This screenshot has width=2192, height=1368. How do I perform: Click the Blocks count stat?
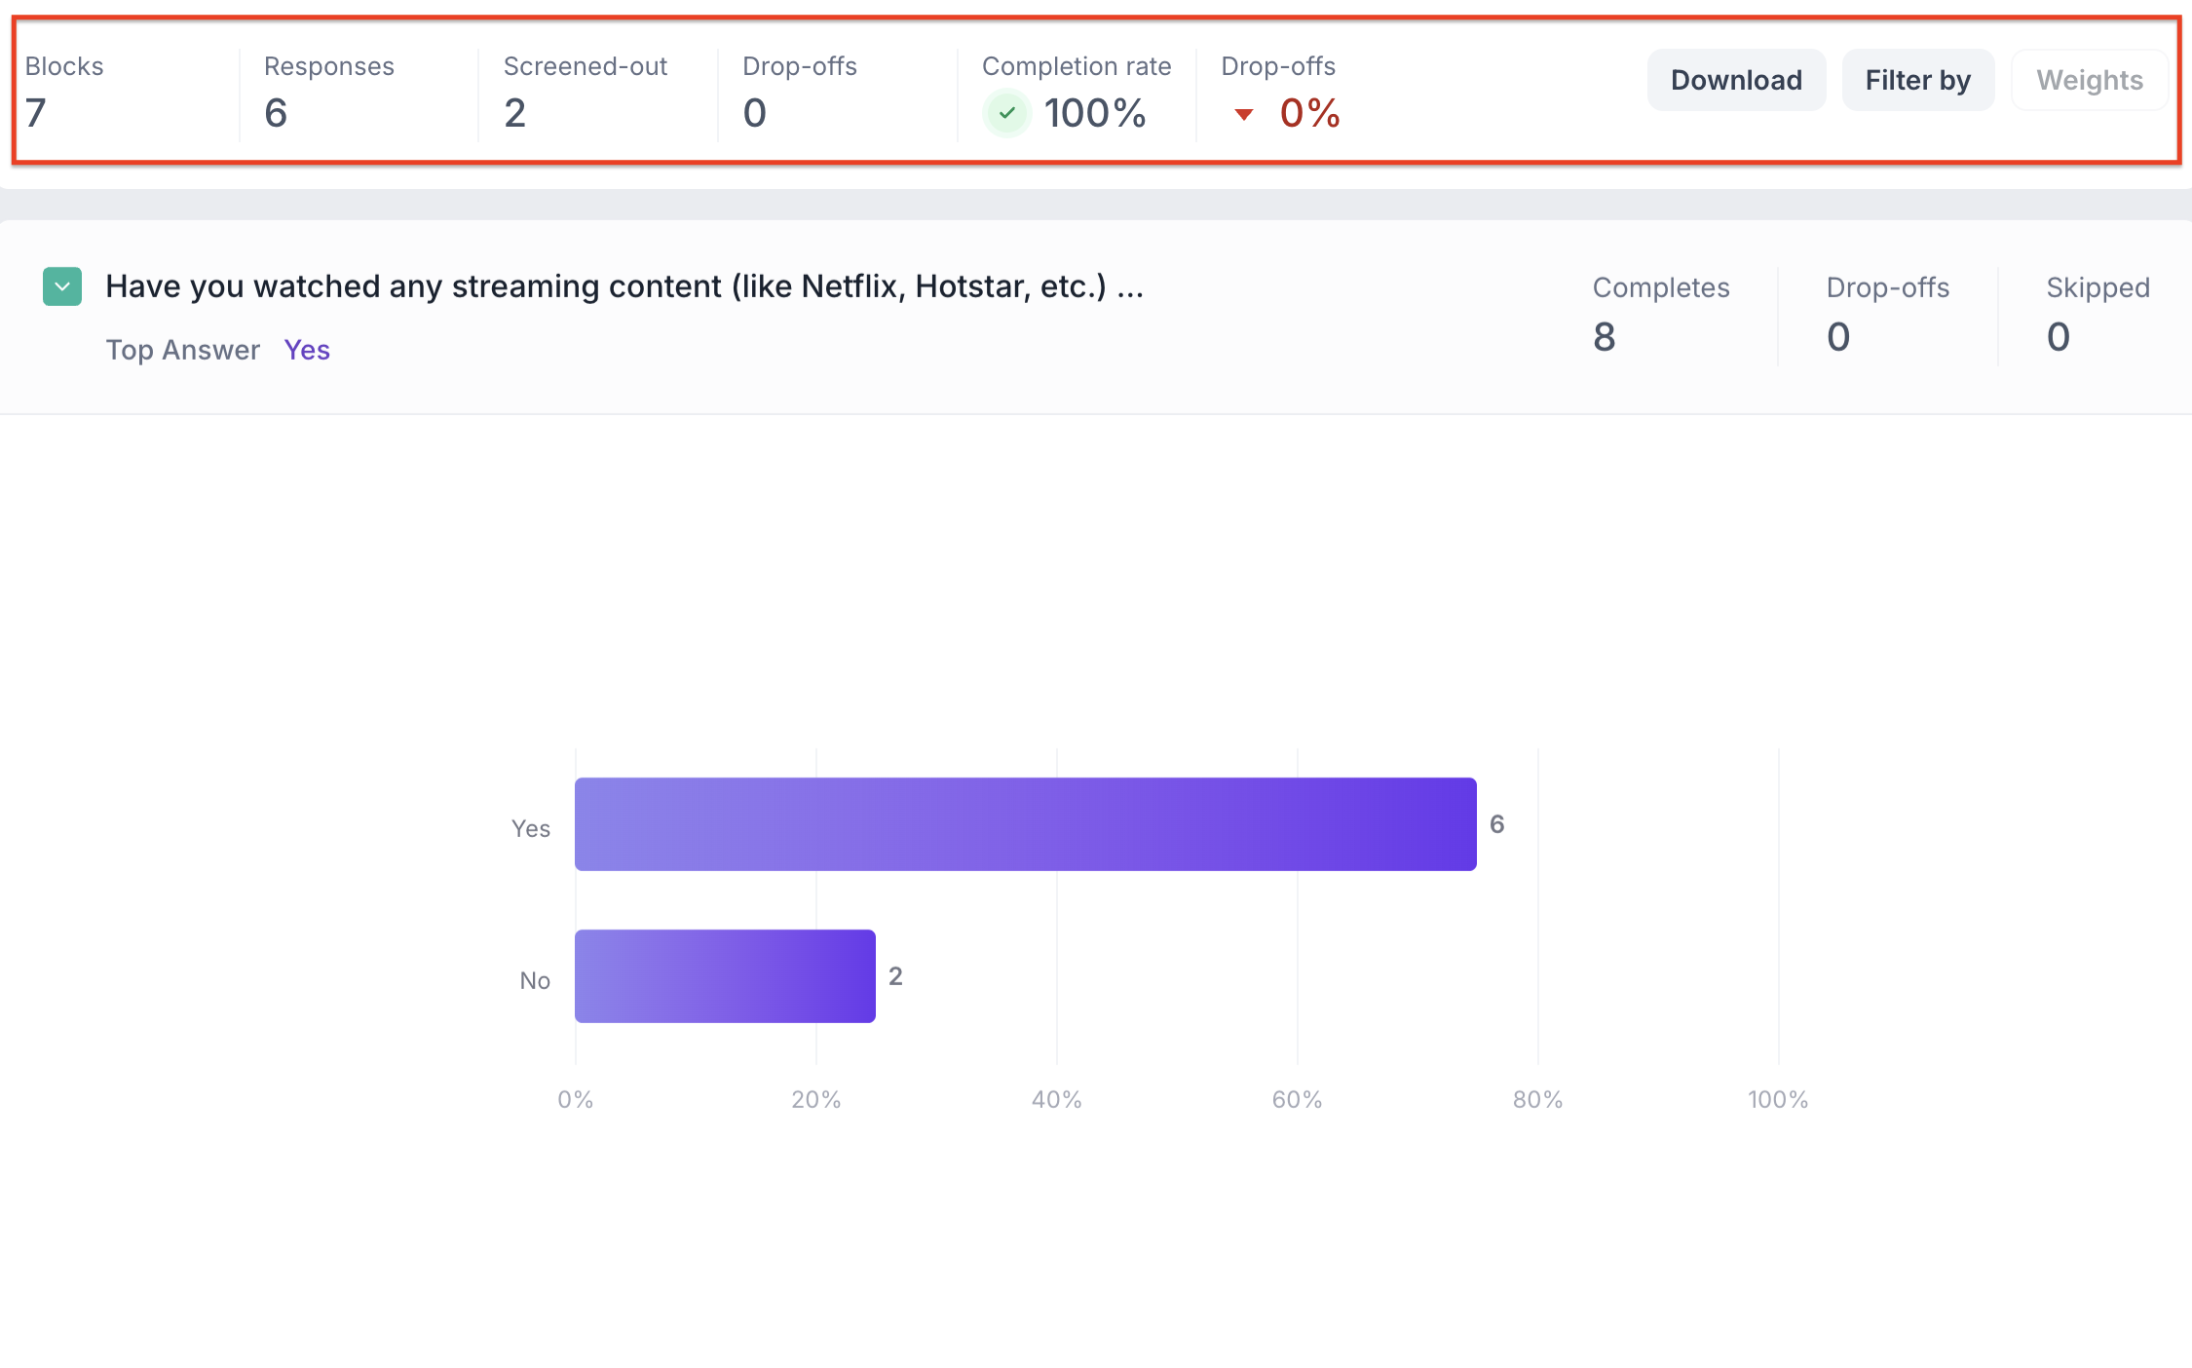pos(36,113)
